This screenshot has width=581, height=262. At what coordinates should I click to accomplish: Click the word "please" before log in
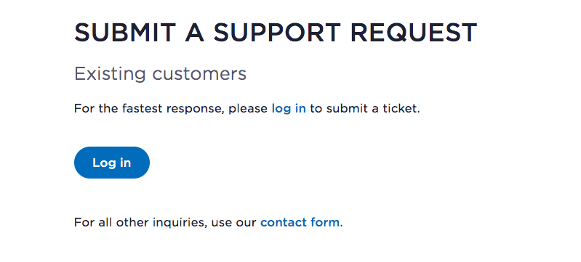(x=248, y=110)
